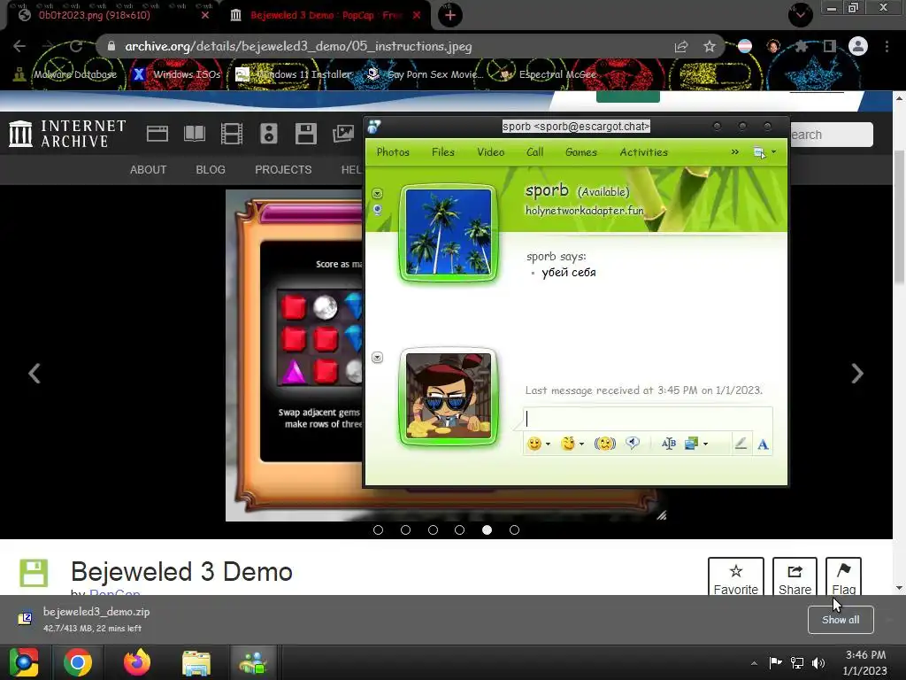This screenshot has height=680, width=906.
Task: Collapse my own display picture arrow
Action: 377,358
